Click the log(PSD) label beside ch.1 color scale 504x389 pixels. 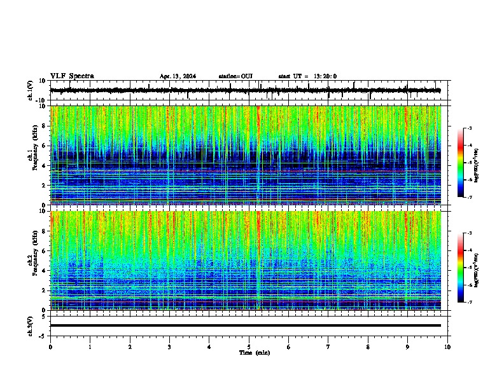[476, 165]
